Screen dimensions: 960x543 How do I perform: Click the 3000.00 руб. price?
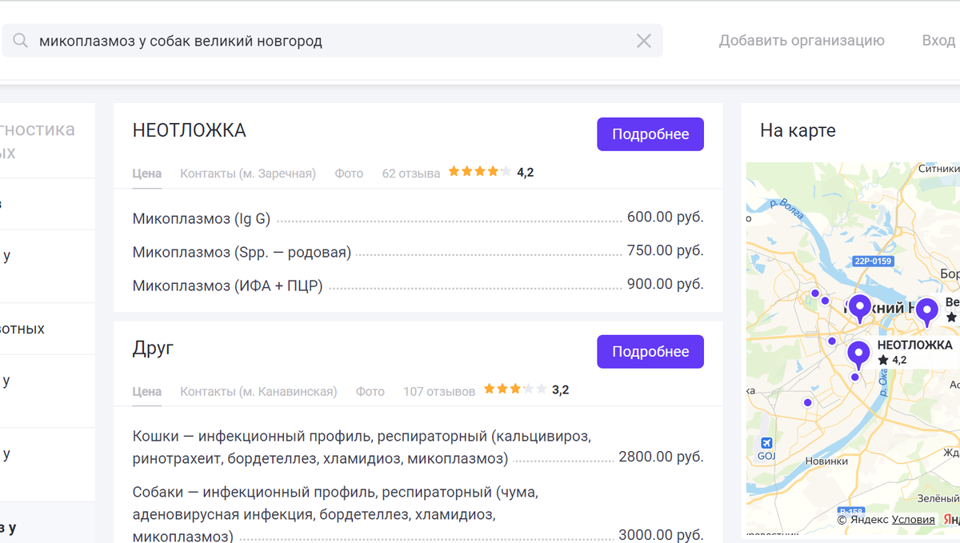[x=661, y=535]
